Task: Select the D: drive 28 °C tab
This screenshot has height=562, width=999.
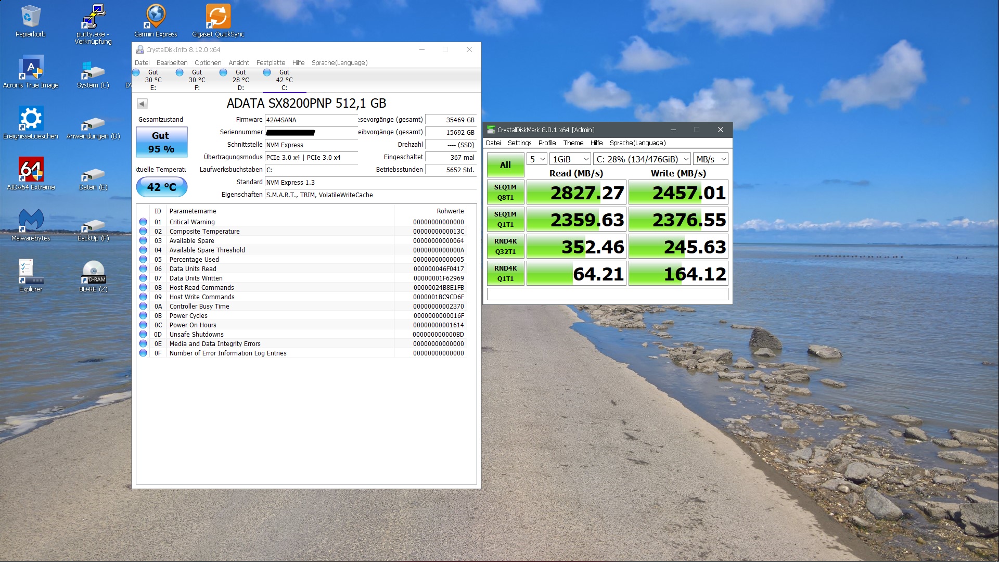Action: [x=240, y=80]
